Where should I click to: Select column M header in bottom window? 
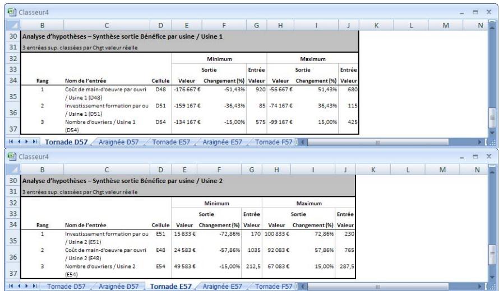tap(442, 170)
